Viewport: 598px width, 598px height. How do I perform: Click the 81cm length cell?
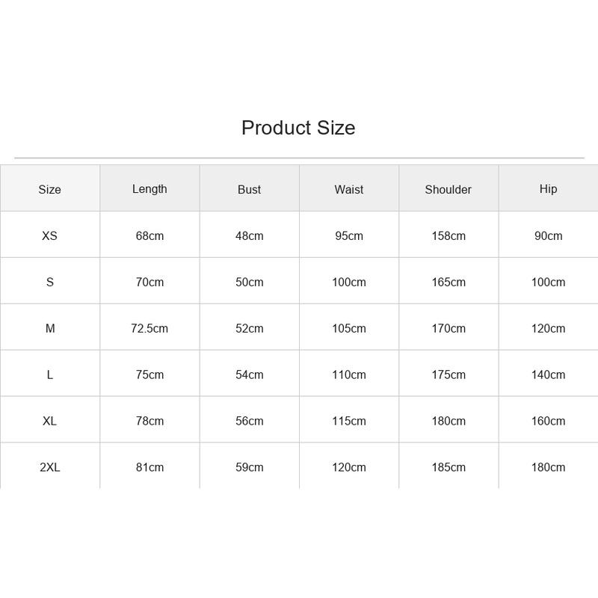(149, 467)
